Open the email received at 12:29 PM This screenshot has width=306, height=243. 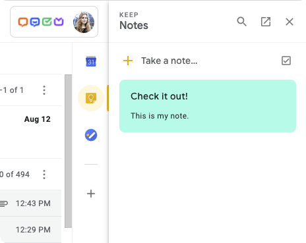click(x=30, y=230)
